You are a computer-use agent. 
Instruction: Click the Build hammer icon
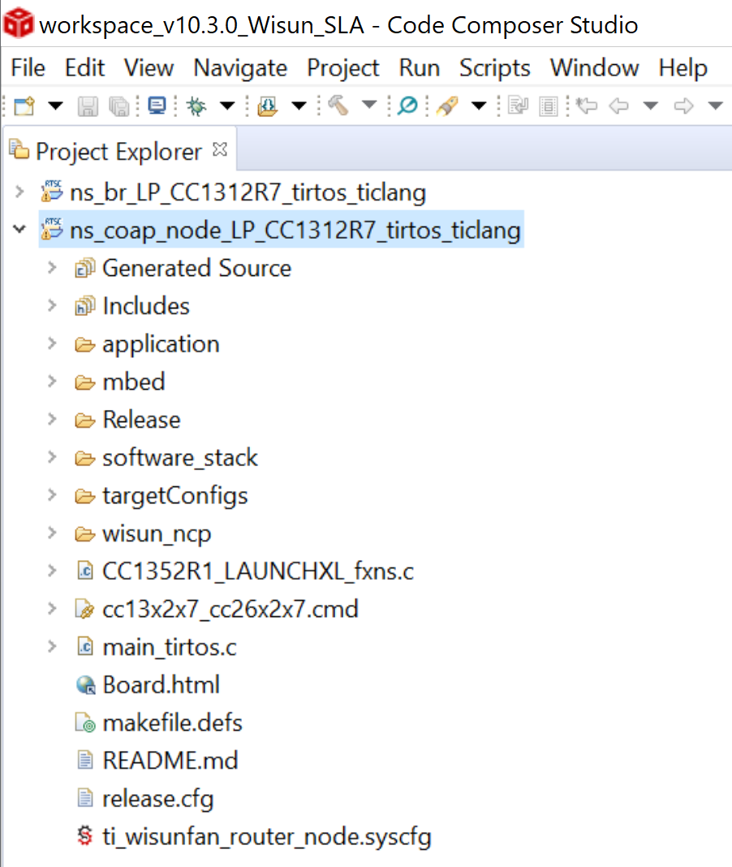coord(338,106)
